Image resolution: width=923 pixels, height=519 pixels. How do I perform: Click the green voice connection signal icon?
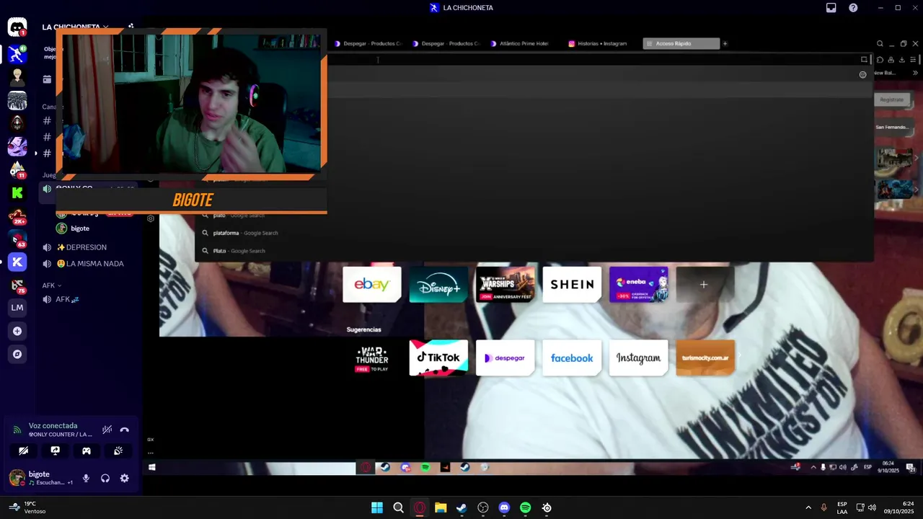(x=17, y=430)
